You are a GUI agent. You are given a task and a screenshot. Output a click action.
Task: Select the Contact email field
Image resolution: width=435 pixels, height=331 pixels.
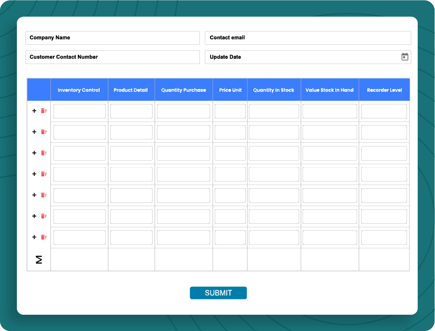tap(307, 38)
